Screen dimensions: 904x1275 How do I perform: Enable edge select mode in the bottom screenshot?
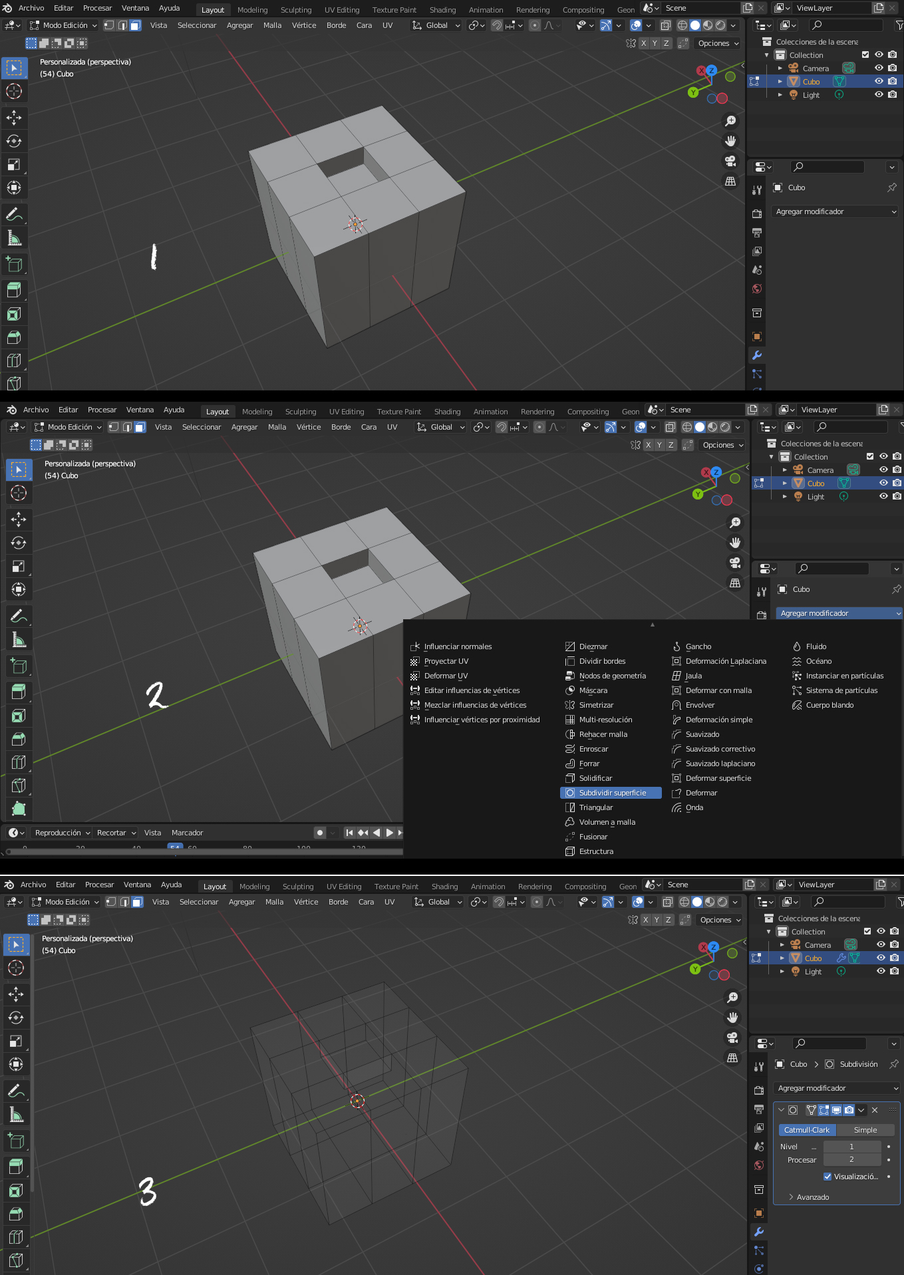125,902
